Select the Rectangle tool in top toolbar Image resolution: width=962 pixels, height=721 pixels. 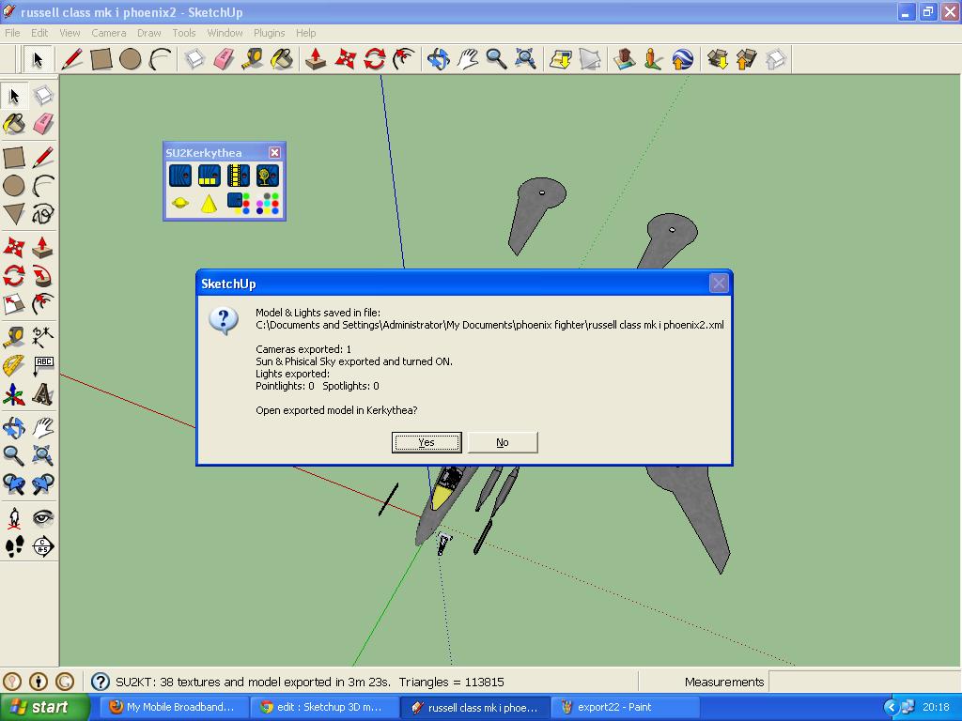(101, 59)
